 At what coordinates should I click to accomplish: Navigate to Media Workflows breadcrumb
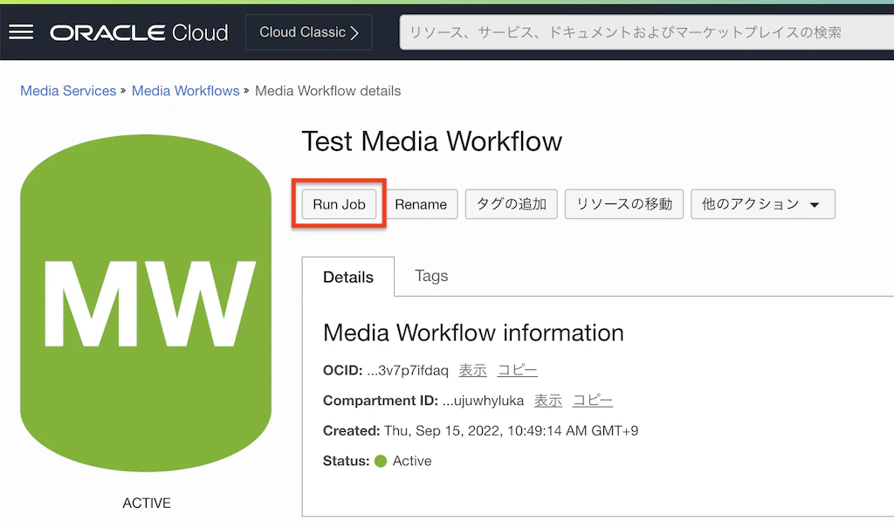(185, 91)
